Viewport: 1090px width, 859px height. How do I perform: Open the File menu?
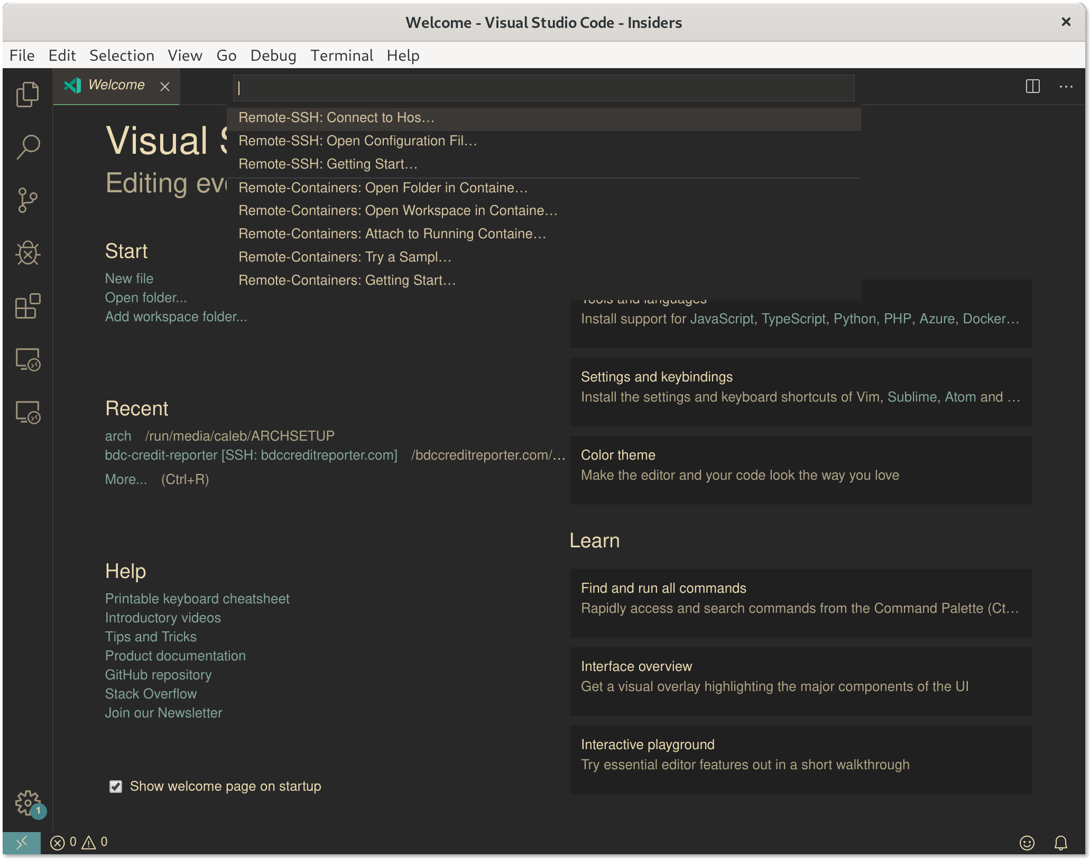22,55
